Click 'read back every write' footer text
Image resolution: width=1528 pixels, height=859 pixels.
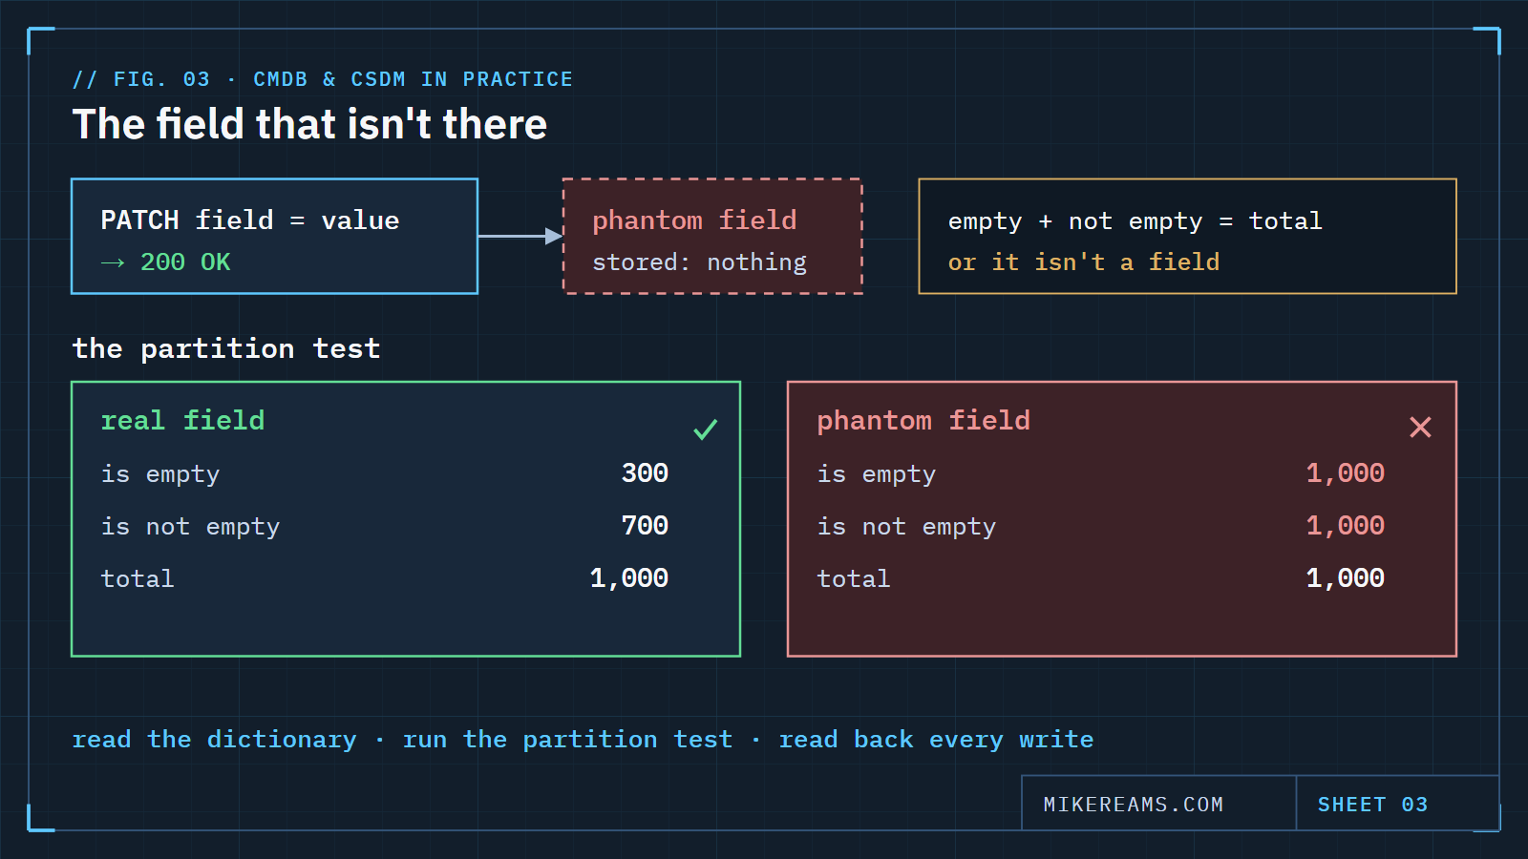936,740
